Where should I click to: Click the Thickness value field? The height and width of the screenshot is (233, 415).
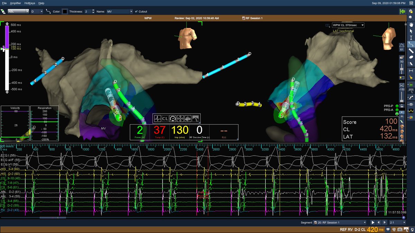[x=87, y=11]
